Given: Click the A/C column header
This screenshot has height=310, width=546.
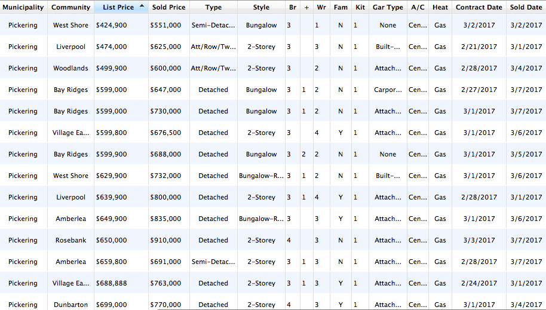Looking at the screenshot, I should pos(418,8).
